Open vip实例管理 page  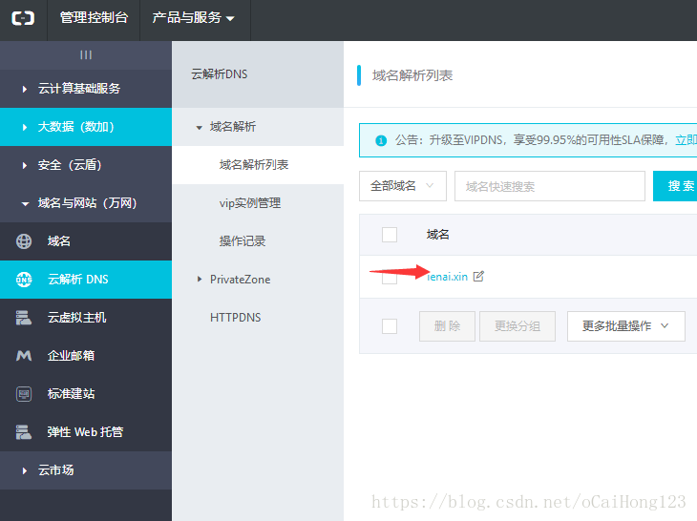pyautogui.click(x=258, y=203)
